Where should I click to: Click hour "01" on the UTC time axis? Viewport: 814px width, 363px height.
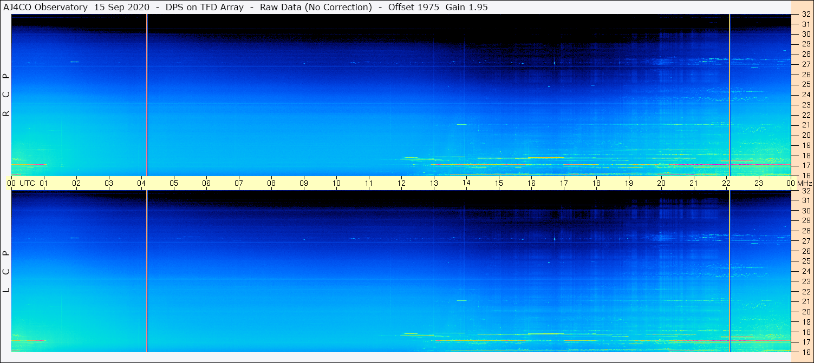pyautogui.click(x=44, y=183)
